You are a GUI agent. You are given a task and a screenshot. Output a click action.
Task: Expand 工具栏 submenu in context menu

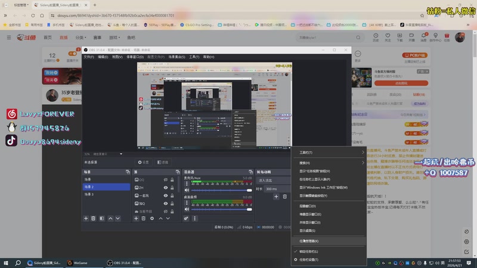329,152
